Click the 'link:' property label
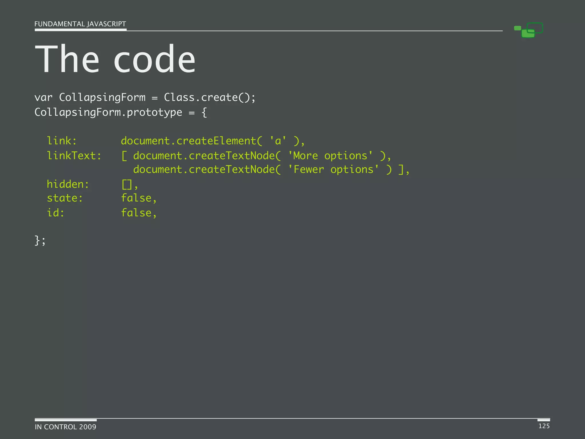This screenshot has height=439, width=585. 62,141
